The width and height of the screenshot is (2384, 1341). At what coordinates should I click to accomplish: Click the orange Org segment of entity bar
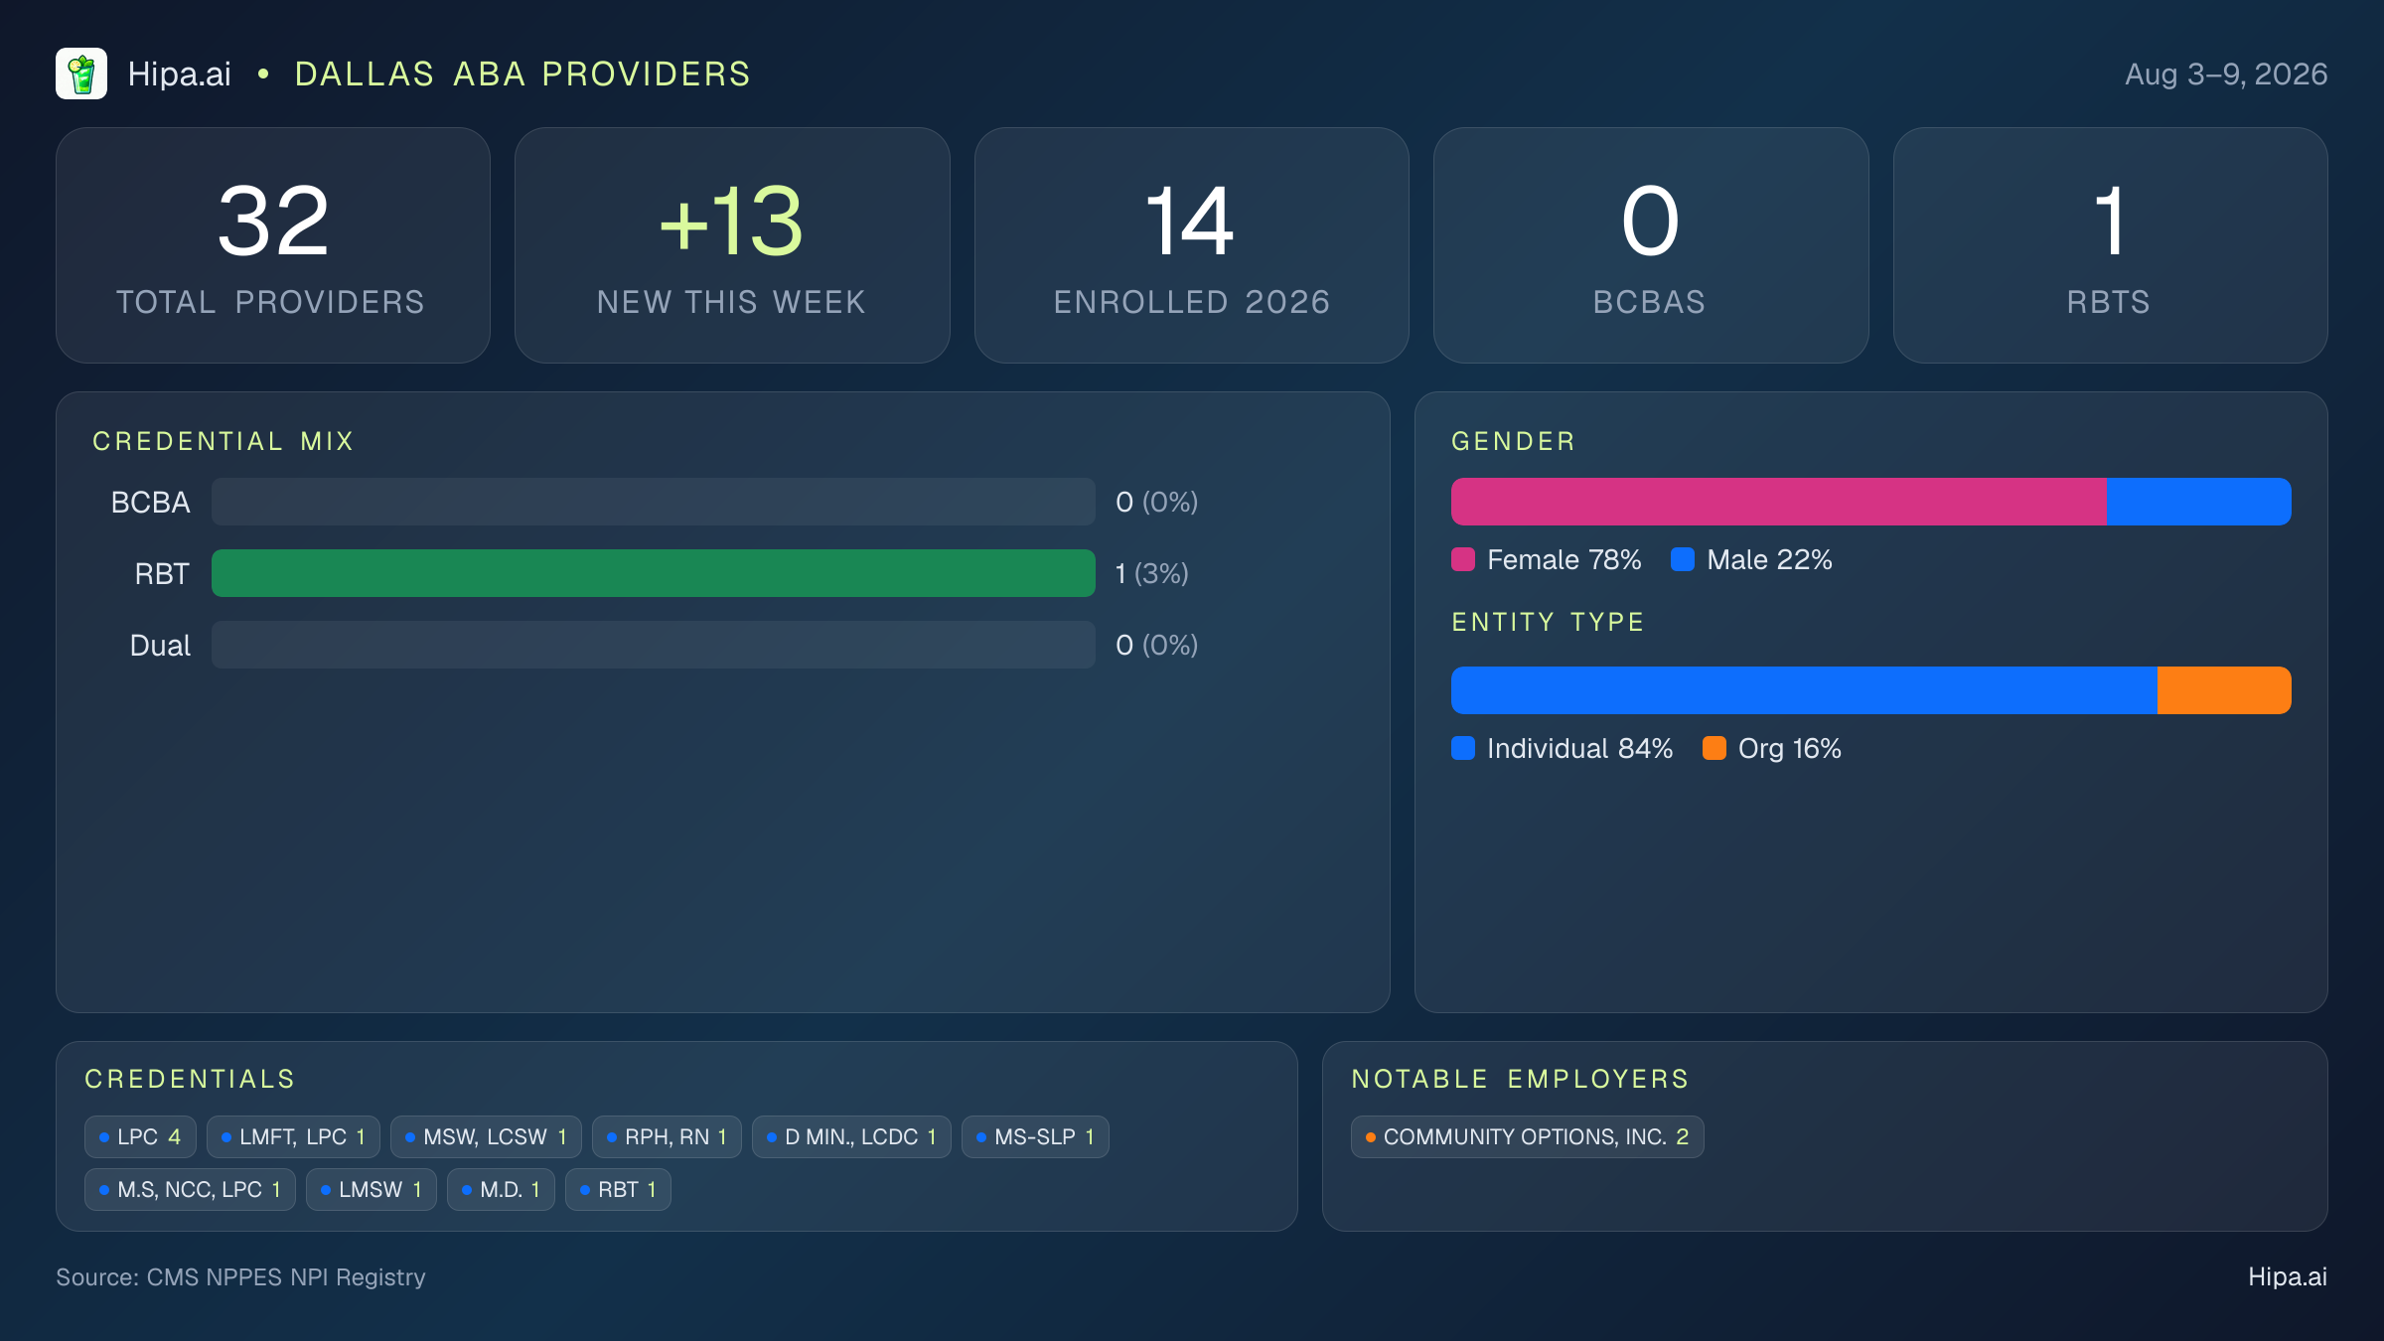[x=2224, y=690]
